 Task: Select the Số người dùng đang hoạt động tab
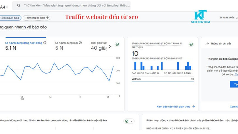tap(24, 43)
